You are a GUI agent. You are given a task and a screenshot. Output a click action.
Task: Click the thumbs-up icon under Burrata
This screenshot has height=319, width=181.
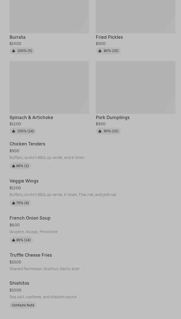[13, 51]
